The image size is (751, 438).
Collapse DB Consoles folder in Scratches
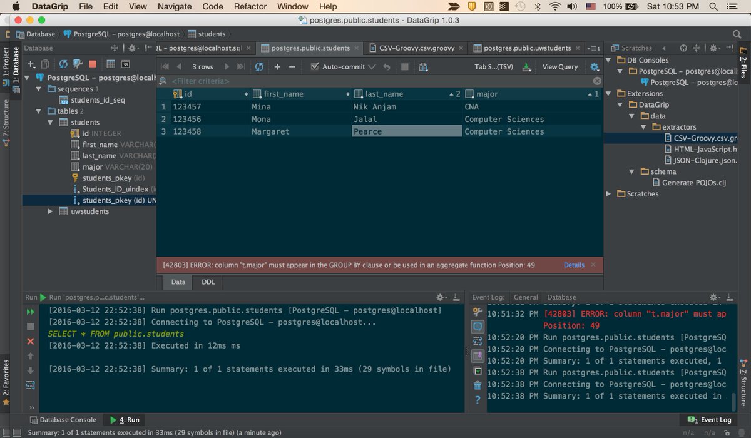click(x=610, y=60)
